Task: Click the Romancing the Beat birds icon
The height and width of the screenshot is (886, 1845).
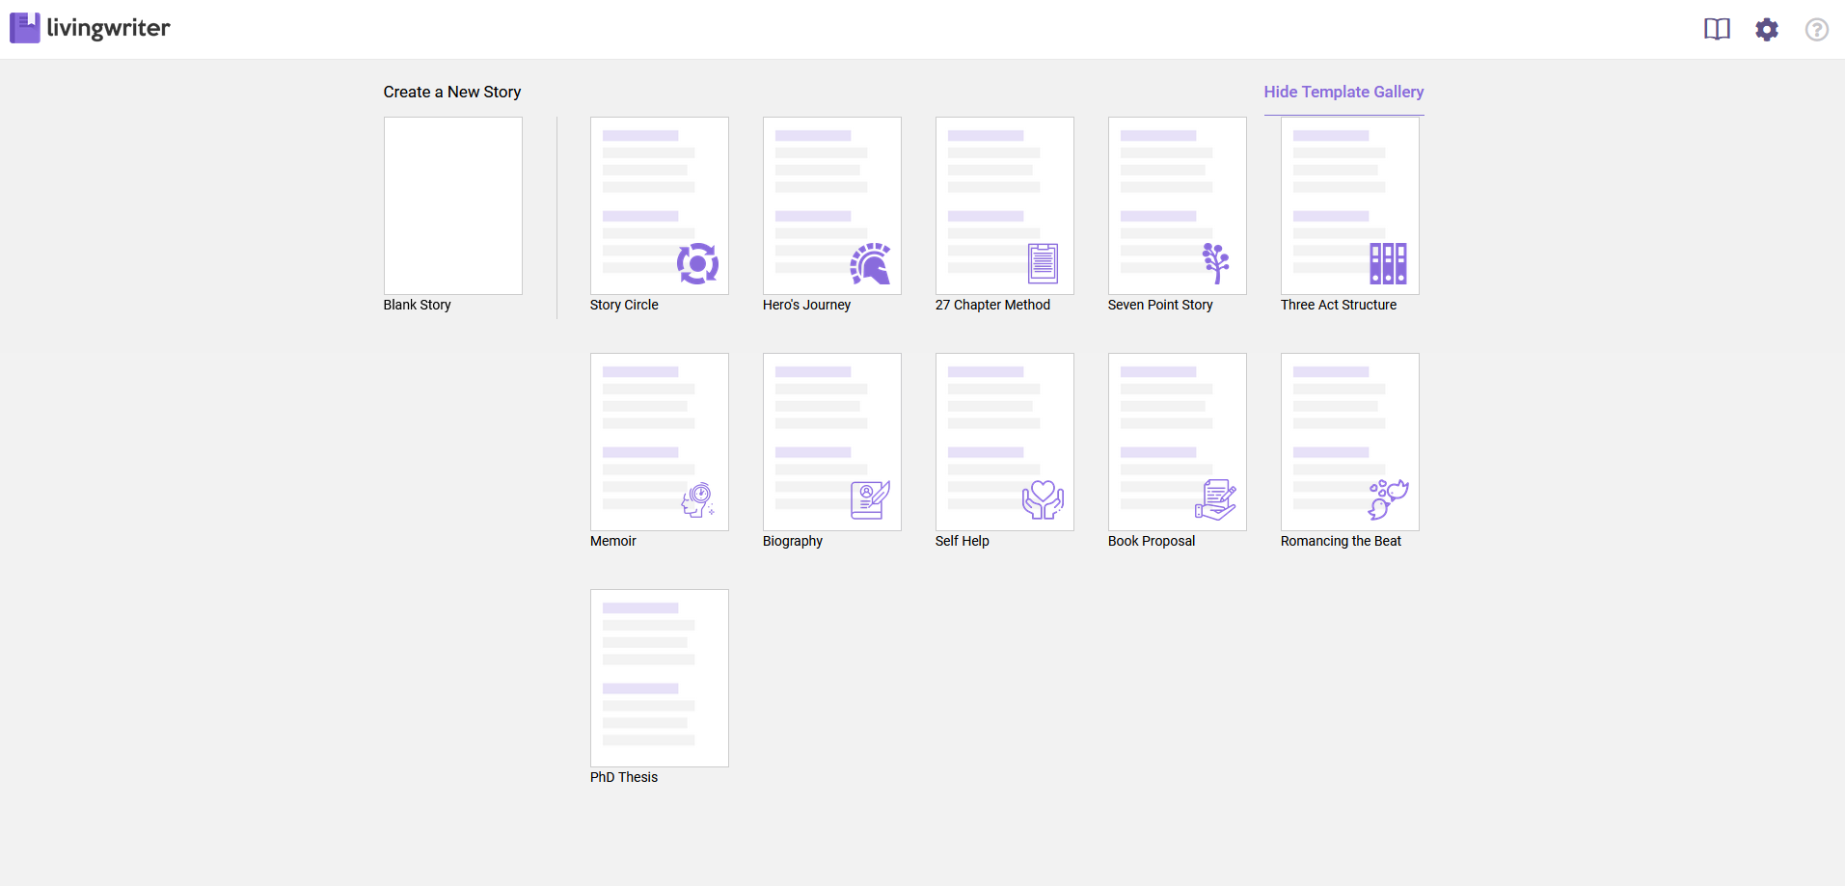Action: coord(1388,499)
